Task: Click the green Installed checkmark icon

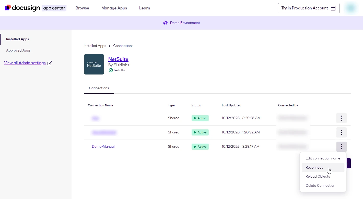Action: click(x=111, y=70)
